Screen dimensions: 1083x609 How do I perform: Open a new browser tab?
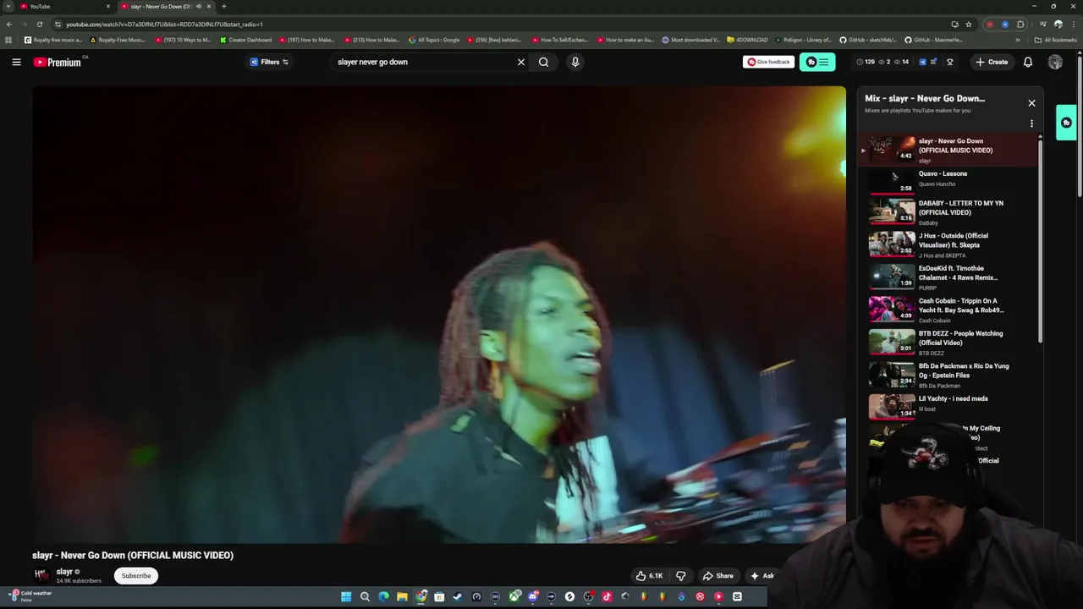click(224, 6)
